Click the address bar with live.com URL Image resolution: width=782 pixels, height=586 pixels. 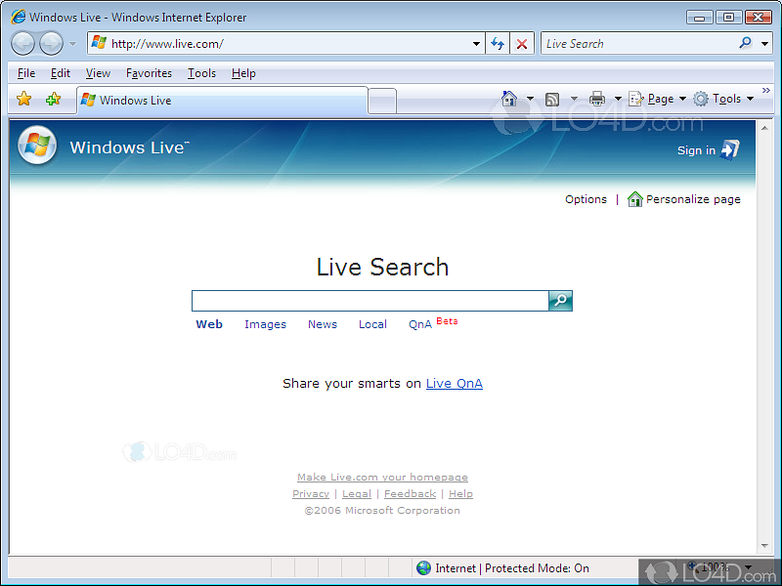[x=286, y=43]
